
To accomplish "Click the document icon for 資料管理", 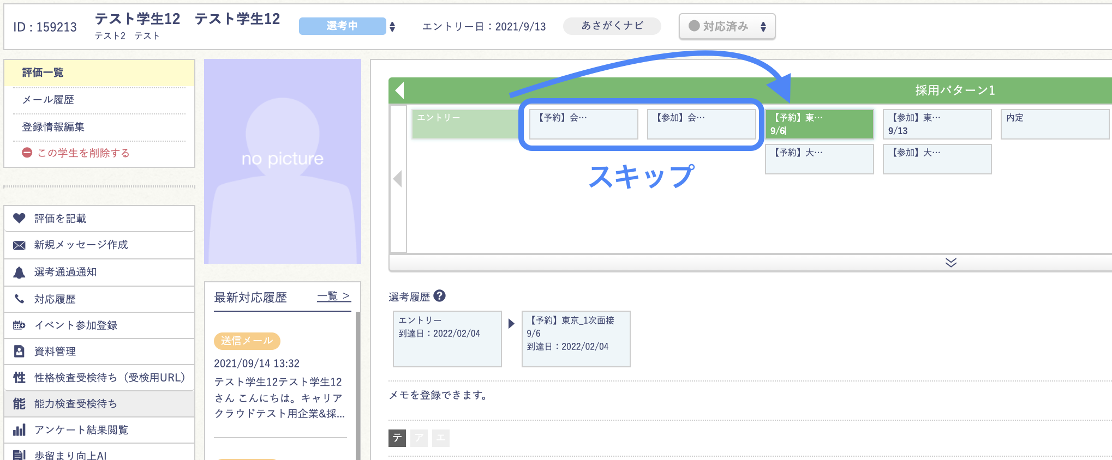I will (19, 352).
